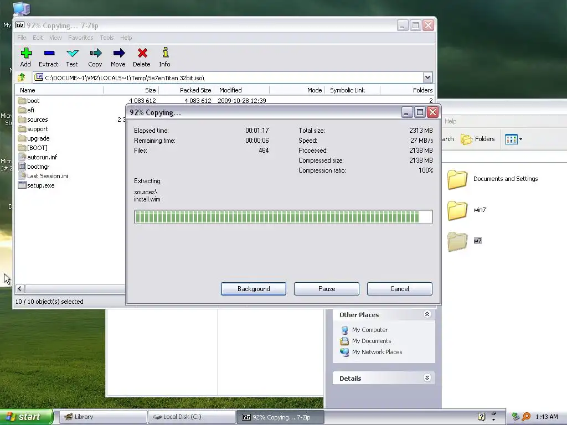Expand the Details panel
Screen dimensions: 567x425
click(x=427, y=377)
